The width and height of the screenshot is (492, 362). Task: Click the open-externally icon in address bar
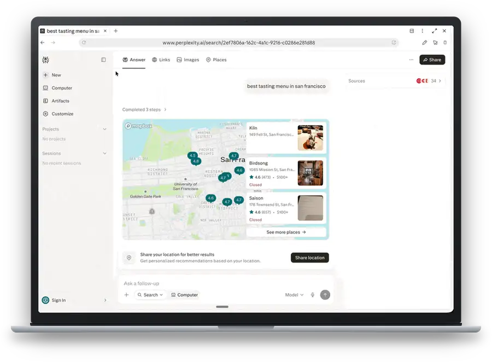click(394, 43)
